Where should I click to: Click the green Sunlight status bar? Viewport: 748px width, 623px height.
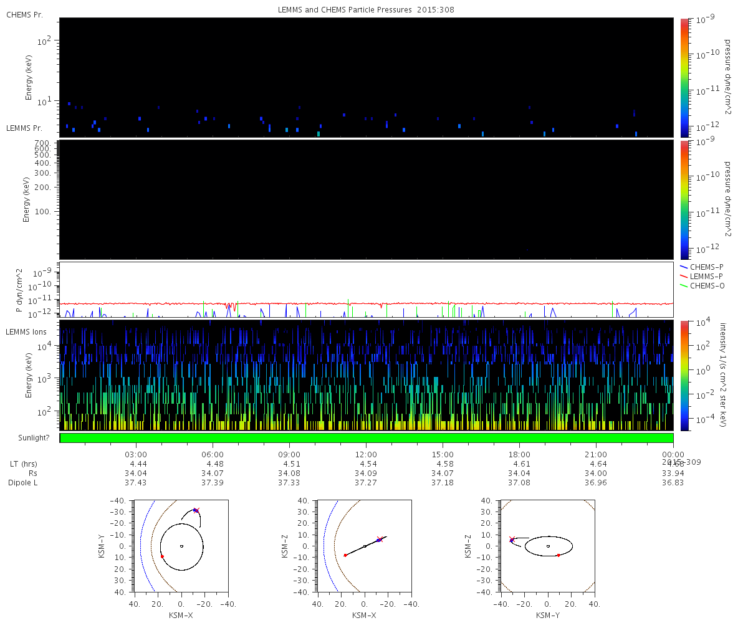pyautogui.click(x=366, y=438)
